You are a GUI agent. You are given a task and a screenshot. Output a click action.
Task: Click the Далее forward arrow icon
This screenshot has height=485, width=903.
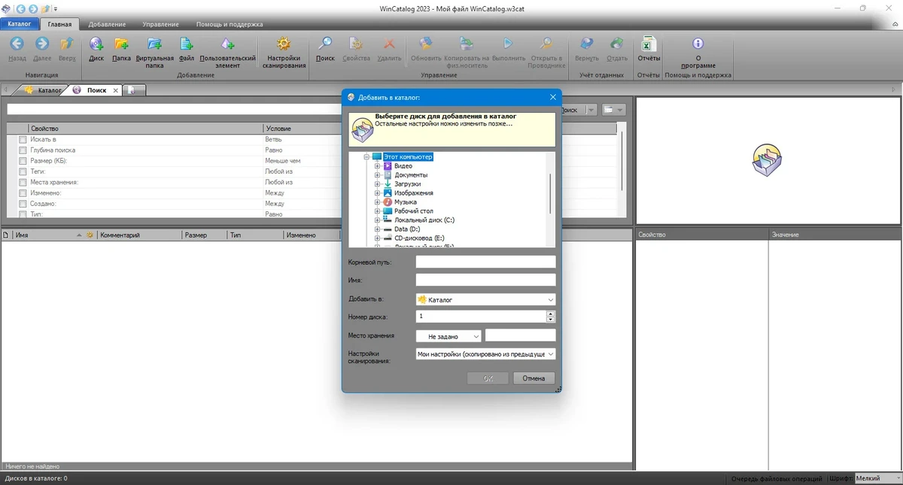click(42, 44)
